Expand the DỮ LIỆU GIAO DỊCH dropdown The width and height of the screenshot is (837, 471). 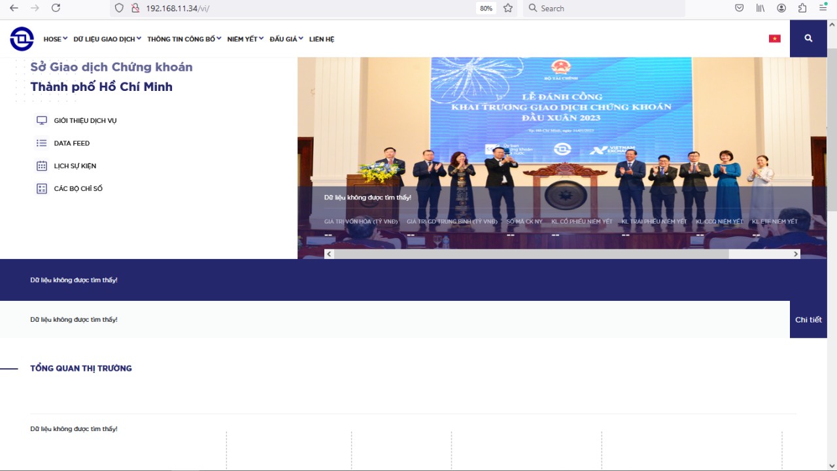[107, 39]
